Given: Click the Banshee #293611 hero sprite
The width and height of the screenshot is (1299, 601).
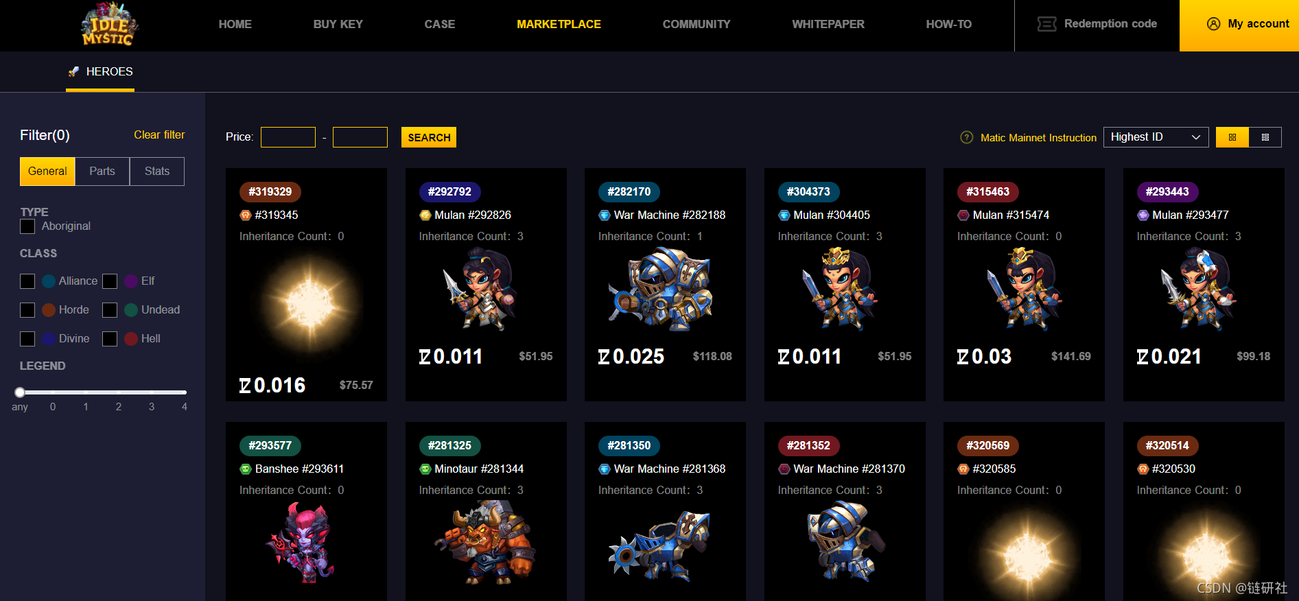Looking at the screenshot, I should click(x=303, y=542).
